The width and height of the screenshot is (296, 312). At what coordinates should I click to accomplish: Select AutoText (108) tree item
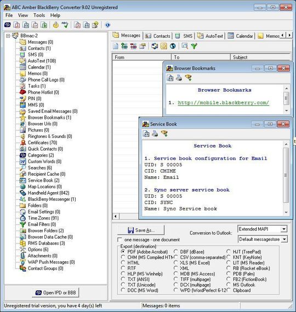[x=42, y=61]
